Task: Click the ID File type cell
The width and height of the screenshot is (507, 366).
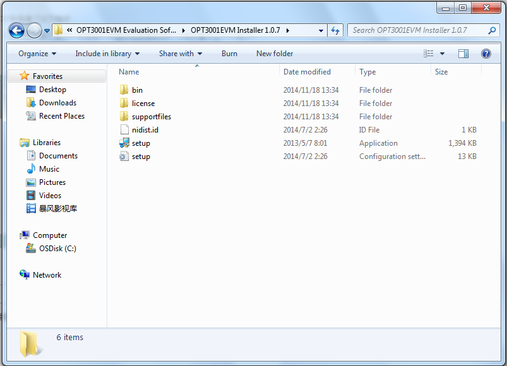Action: pyautogui.click(x=369, y=130)
